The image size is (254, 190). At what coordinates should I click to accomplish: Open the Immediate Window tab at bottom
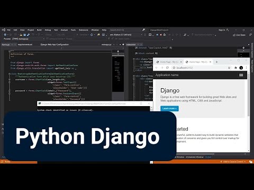(195, 157)
